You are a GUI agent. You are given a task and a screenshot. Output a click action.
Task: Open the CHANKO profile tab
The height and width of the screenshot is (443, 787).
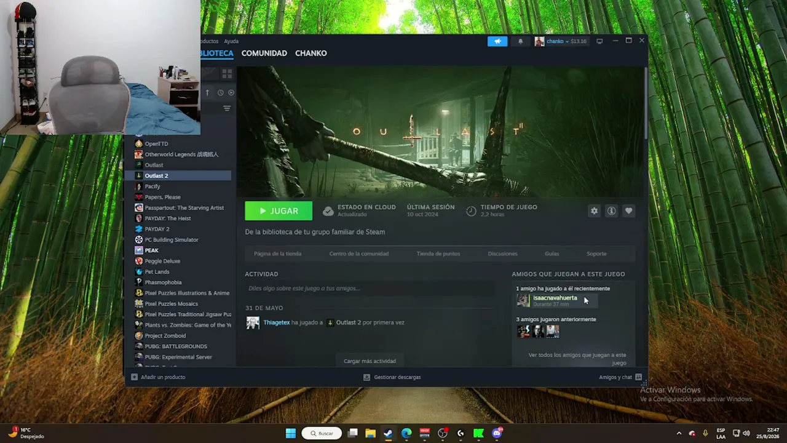tap(311, 54)
